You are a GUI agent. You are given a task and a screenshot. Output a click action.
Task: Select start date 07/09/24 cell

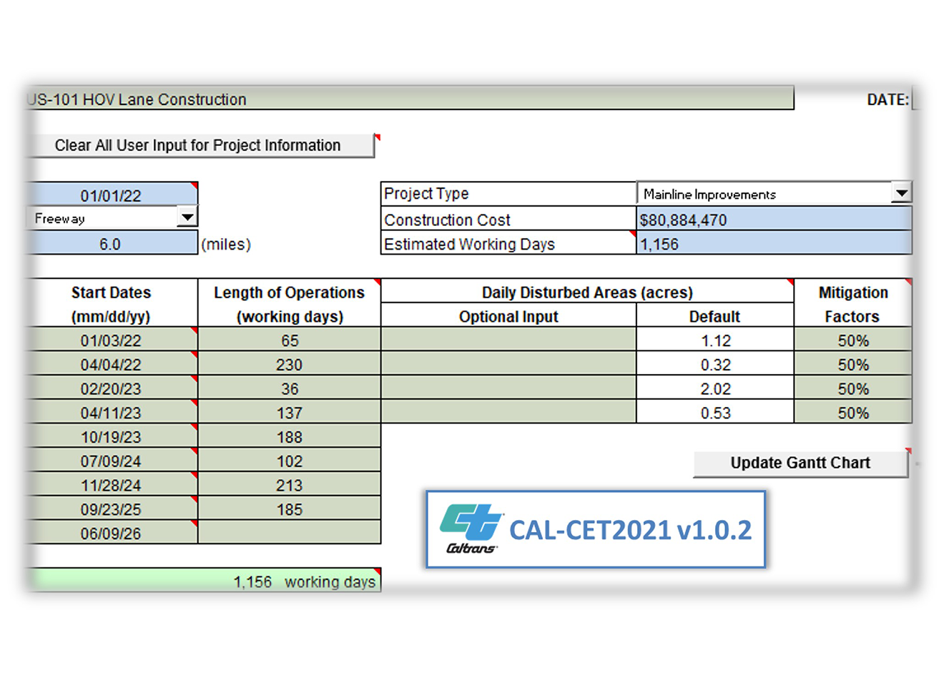[112, 461]
